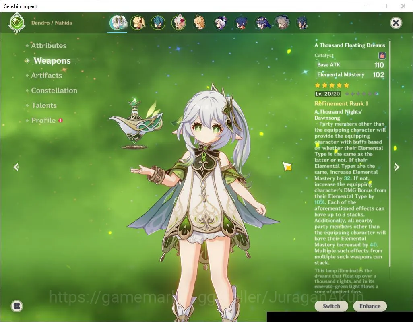Go to next character with right arrow
Viewport: 413px width, 322px height.
(396, 167)
